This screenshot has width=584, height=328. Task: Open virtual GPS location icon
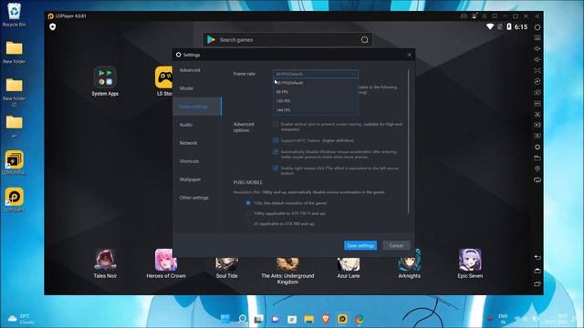coord(537,169)
